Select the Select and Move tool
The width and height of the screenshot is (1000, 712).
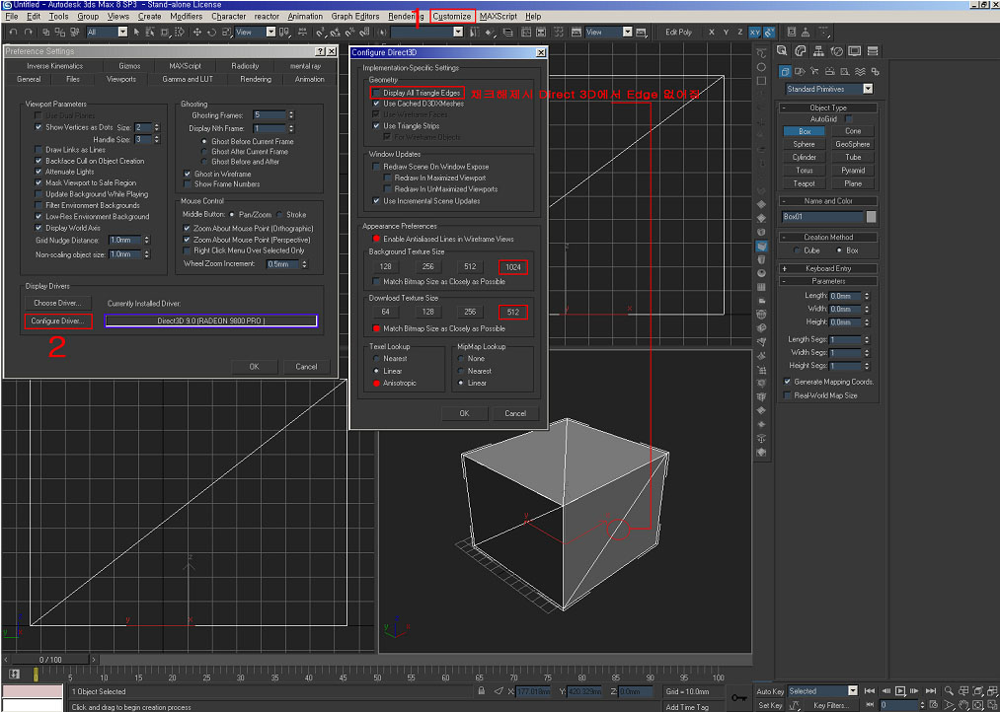[197, 33]
